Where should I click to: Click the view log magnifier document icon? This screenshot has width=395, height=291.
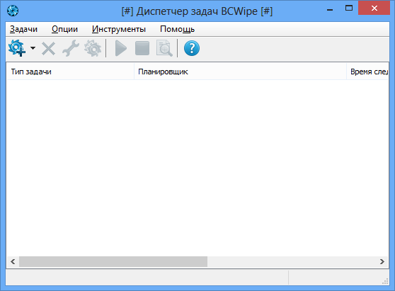tap(164, 48)
